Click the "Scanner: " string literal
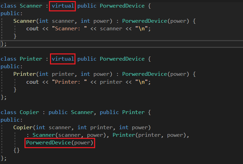Image resolution: width=243 pixels, height=164 pixels. point(69,29)
